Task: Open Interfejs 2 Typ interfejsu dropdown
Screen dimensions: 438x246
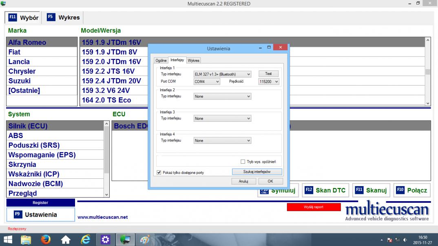Action: pyautogui.click(x=222, y=96)
